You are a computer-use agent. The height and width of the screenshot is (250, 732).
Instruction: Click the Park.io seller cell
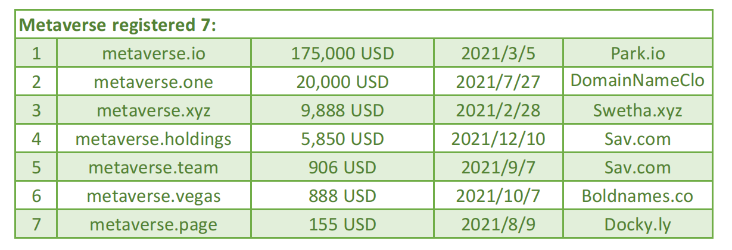pos(637,53)
